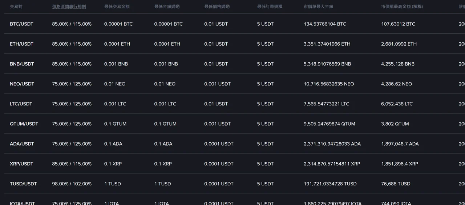
Task: Select the ADA/USDT trading pair
Action: click(x=22, y=143)
